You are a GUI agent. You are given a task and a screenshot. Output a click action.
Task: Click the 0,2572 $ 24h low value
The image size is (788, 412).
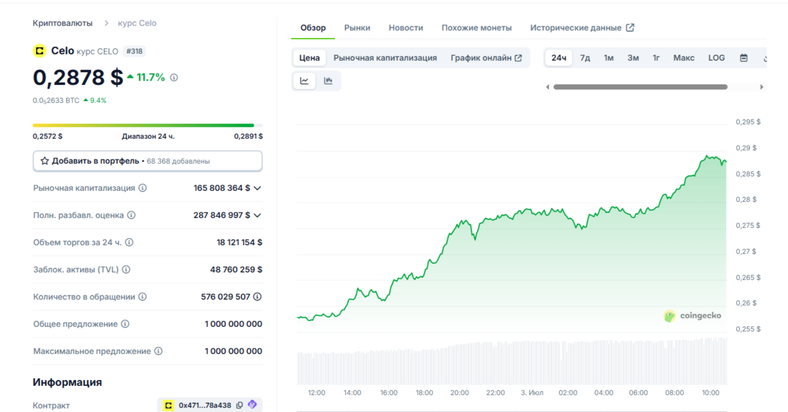pos(47,137)
